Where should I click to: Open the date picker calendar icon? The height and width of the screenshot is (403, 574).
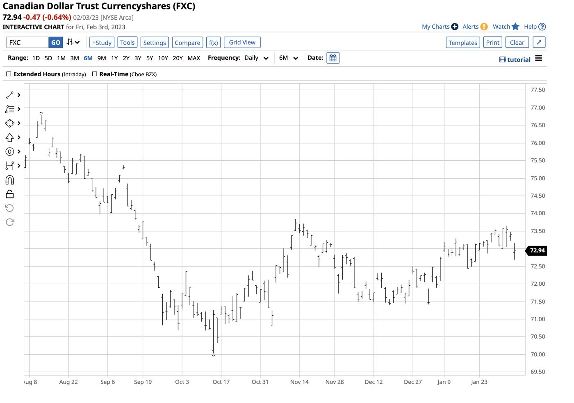pyautogui.click(x=333, y=58)
